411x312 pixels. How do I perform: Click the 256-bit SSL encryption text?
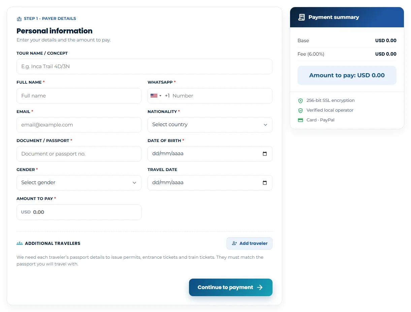[330, 101]
